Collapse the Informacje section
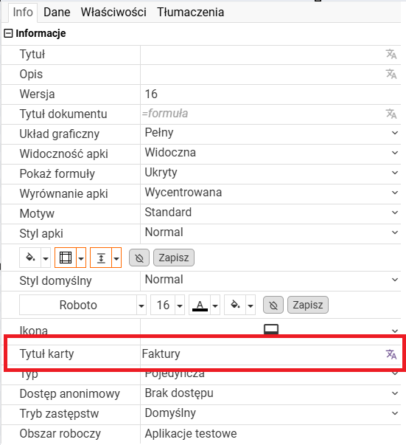This screenshot has height=445, width=406. click(x=8, y=33)
